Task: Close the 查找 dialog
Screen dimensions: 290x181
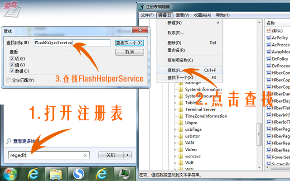Action: [x=140, y=30]
